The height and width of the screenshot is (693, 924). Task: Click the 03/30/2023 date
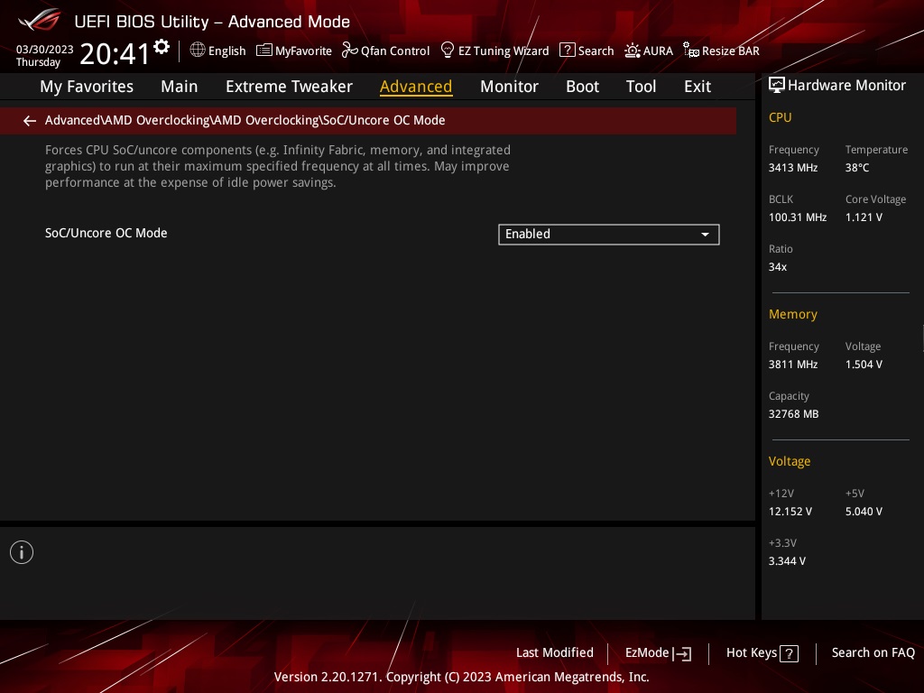point(44,50)
